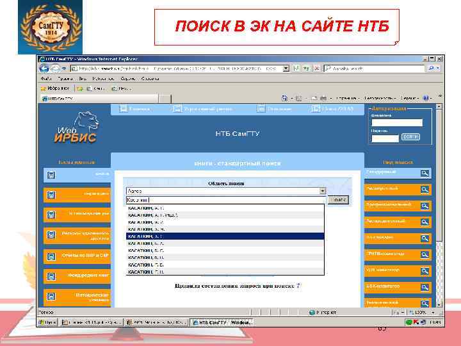Open the Справка menu
Image resolution: width=461 pixels, height=346 pixels.
[x=150, y=79]
